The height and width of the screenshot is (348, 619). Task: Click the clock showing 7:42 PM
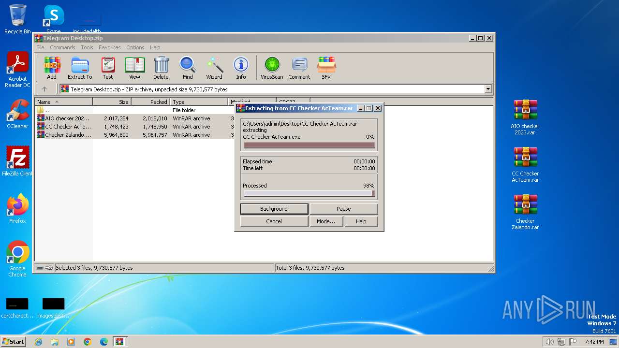click(594, 342)
